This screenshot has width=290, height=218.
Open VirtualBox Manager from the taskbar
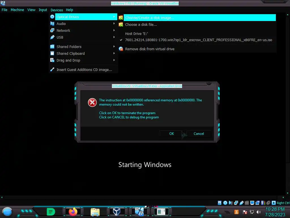coord(117,211)
